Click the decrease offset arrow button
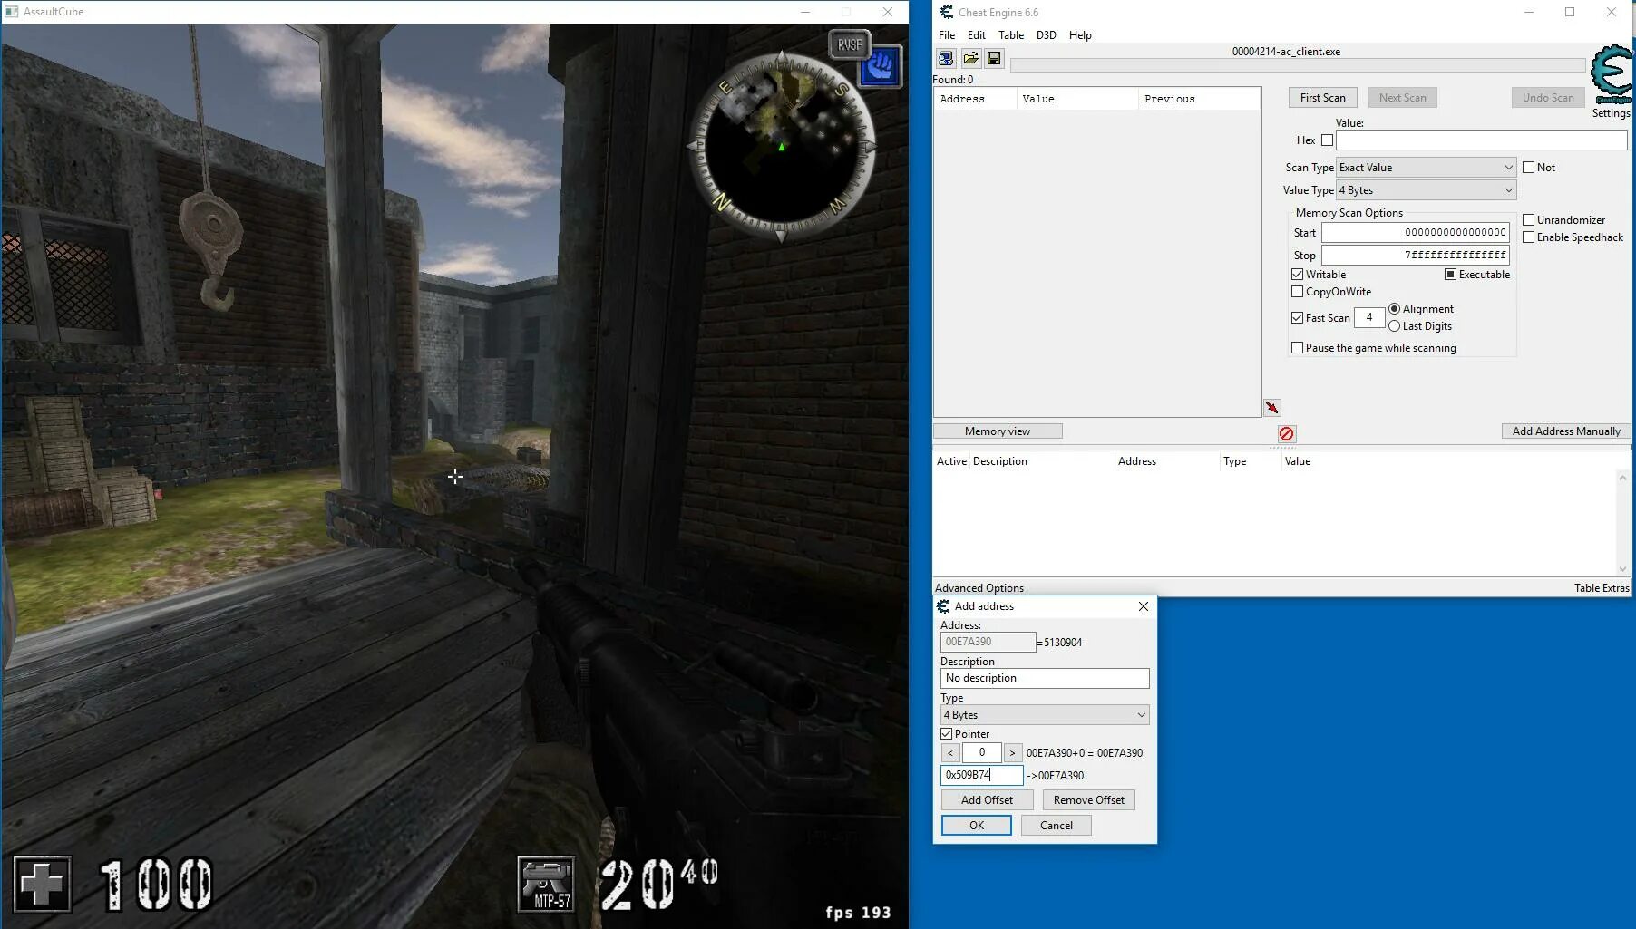1636x929 pixels. [949, 753]
